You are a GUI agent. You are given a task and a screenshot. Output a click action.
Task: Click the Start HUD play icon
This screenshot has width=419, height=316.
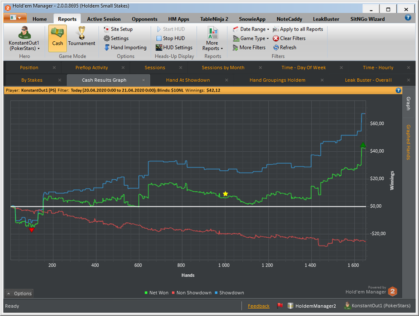click(159, 29)
